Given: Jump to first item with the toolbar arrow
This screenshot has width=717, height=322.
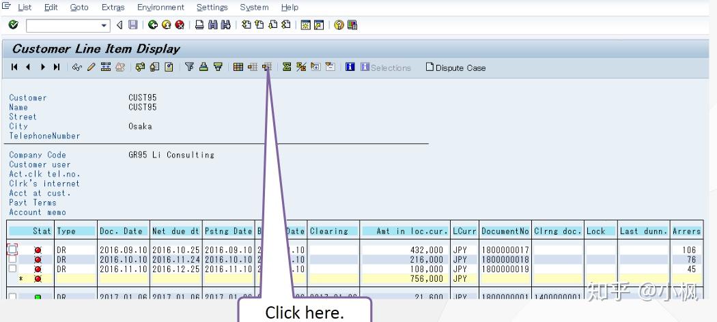Looking at the screenshot, I should tap(14, 67).
